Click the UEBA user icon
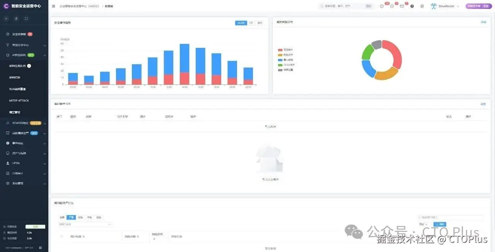The image size is (495, 252). (x=8, y=163)
